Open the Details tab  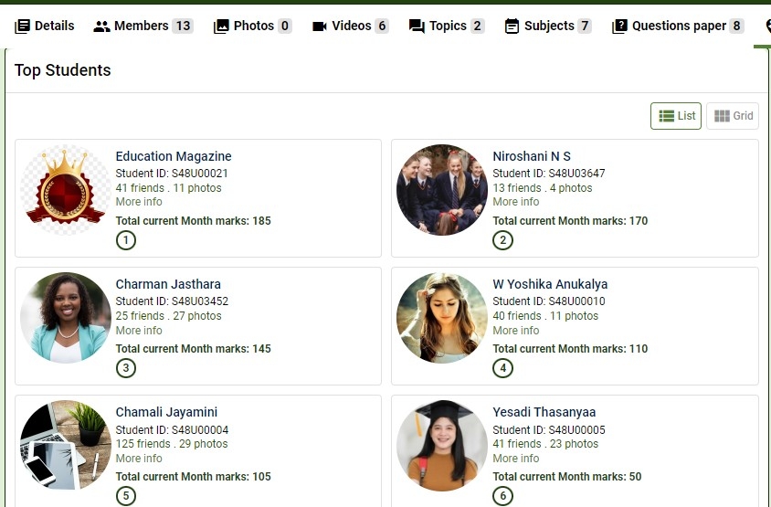45,26
